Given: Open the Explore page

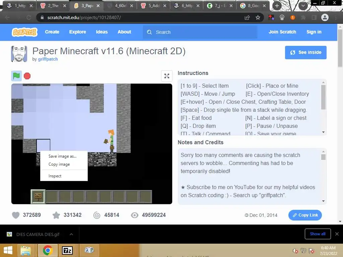Looking at the screenshot, I should [x=78, y=32].
